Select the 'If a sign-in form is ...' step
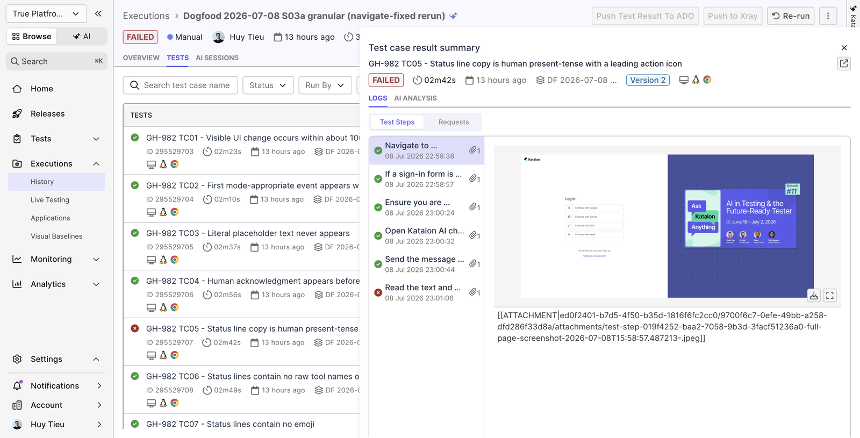860x438 pixels. click(x=427, y=179)
